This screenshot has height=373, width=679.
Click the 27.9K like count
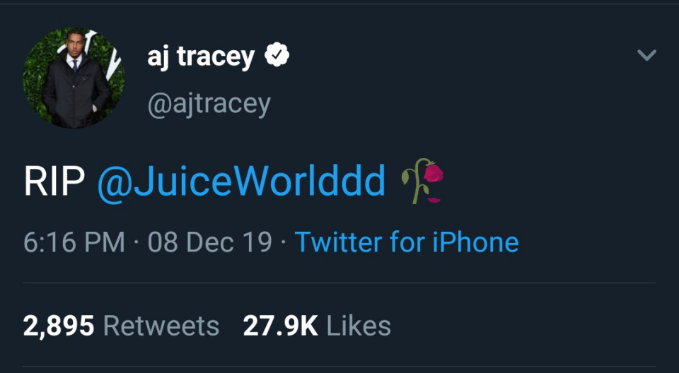(279, 326)
